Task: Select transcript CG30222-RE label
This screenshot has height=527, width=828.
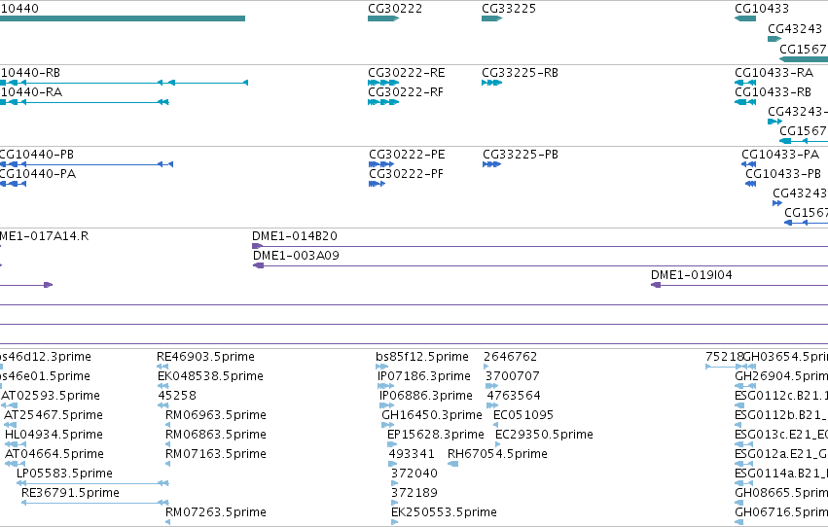Action: tap(407, 73)
